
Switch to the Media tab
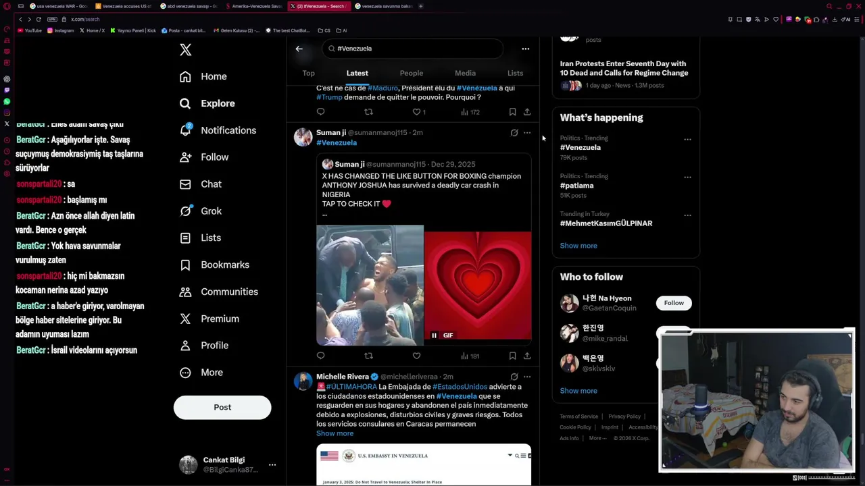(465, 73)
